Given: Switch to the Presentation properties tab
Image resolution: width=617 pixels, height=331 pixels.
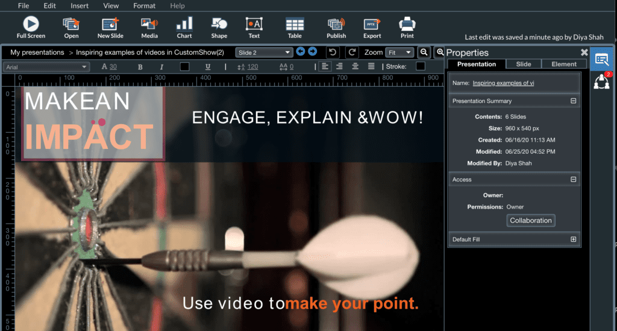Looking at the screenshot, I should tap(477, 64).
